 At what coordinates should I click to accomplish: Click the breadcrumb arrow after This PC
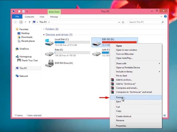click(49, 22)
